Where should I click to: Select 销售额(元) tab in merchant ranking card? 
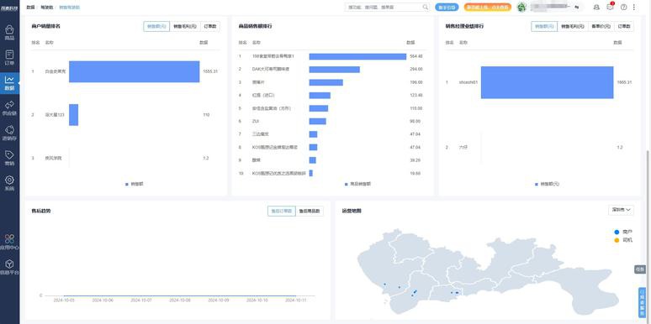tap(156, 26)
